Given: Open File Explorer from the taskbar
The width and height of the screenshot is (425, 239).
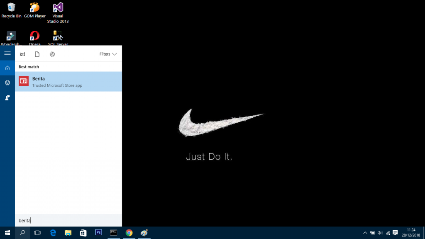Looking at the screenshot, I should pos(68,233).
